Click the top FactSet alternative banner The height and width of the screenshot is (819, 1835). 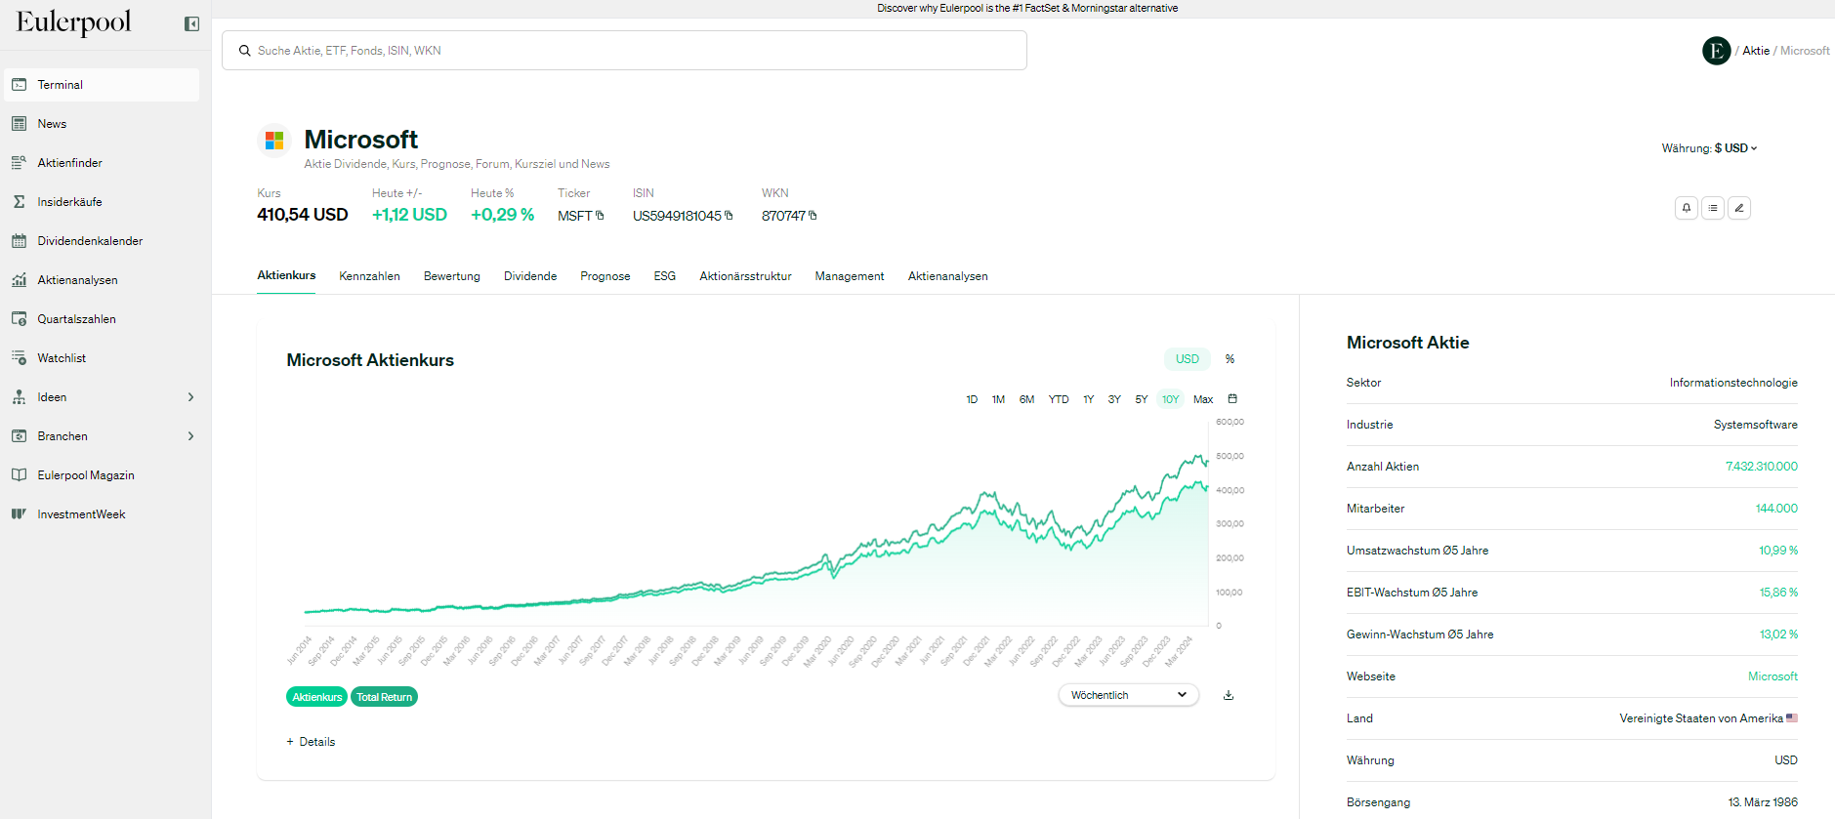[1027, 8]
